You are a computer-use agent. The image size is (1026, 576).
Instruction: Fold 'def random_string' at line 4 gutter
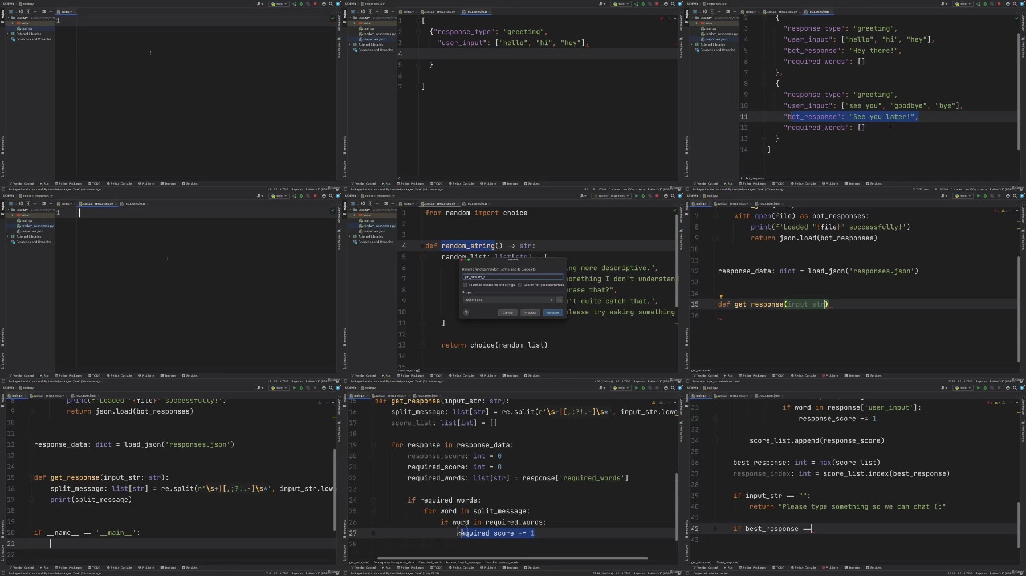(x=422, y=246)
